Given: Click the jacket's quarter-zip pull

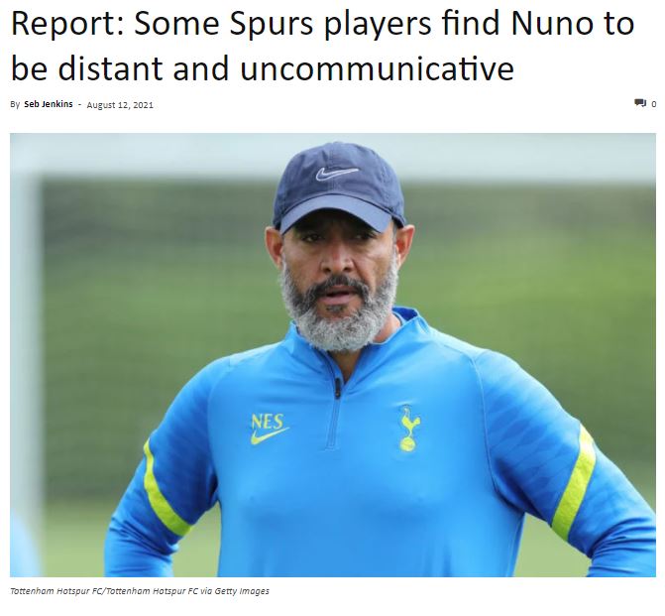Looking at the screenshot, I should (338, 388).
